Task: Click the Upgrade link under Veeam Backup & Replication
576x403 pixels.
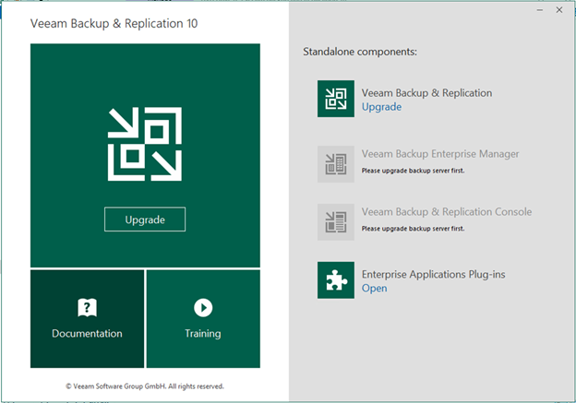Action: (381, 107)
